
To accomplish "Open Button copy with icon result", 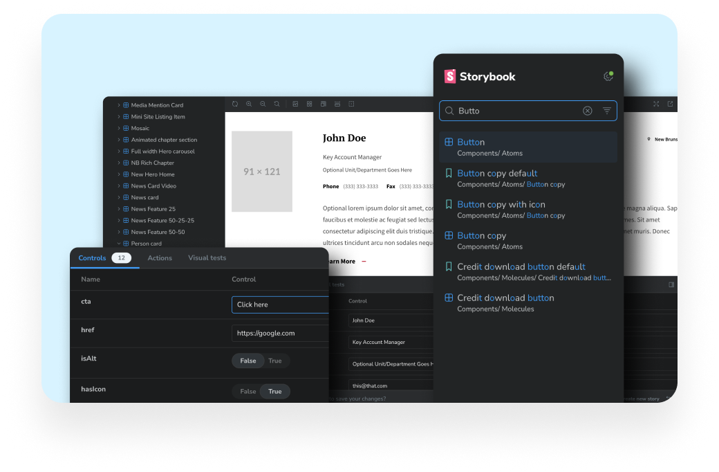I will coord(528,210).
